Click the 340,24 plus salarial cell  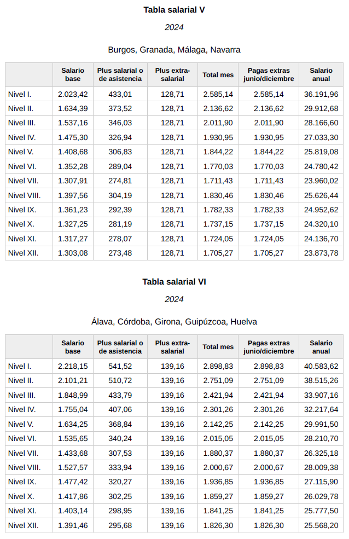click(120, 438)
